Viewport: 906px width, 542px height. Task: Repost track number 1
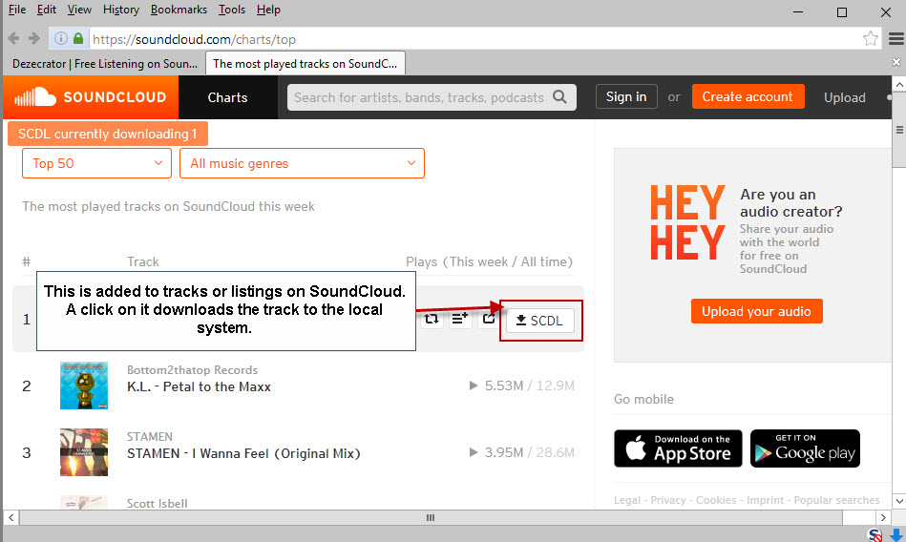(x=432, y=319)
